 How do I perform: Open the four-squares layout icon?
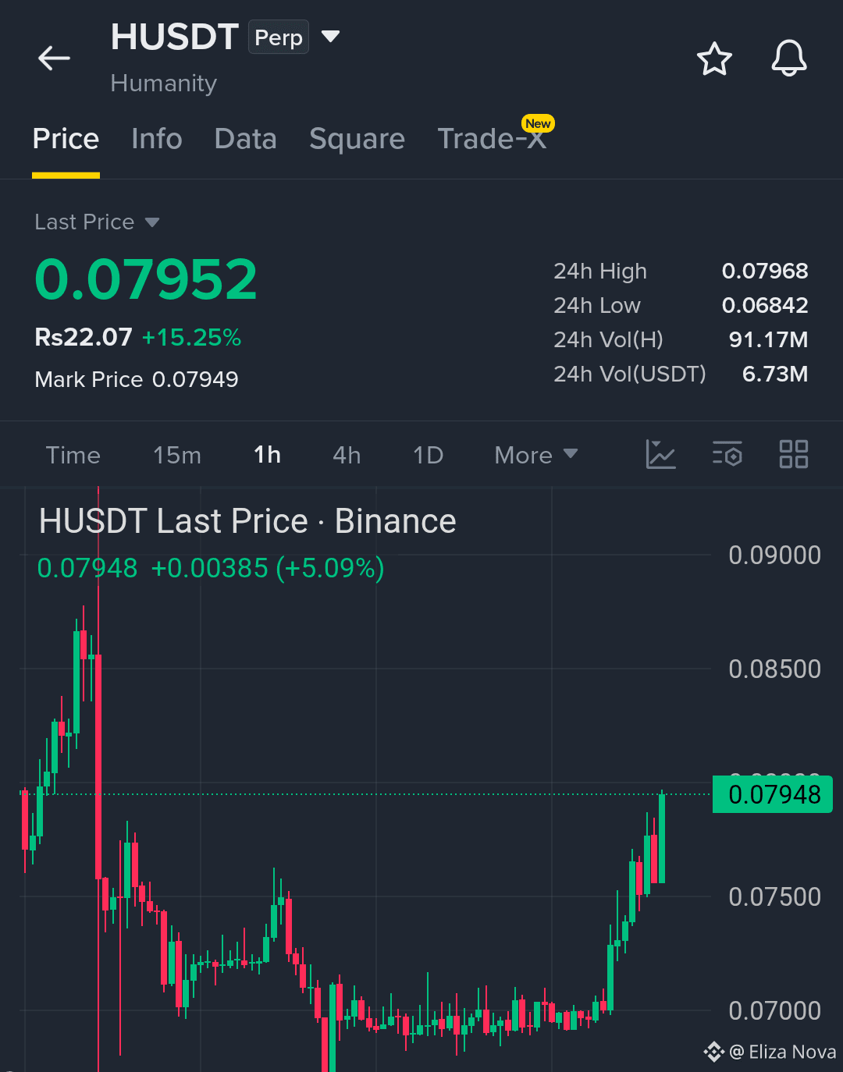794,454
